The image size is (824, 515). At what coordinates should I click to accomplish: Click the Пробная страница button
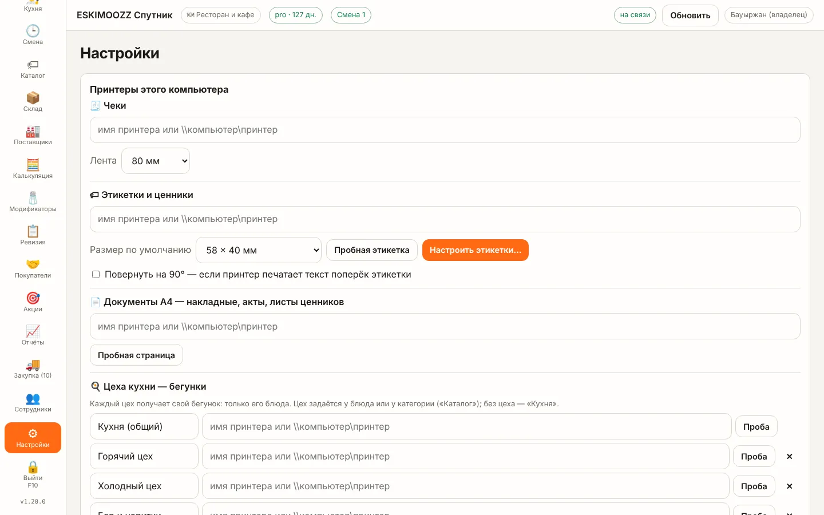click(x=136, y=355)
